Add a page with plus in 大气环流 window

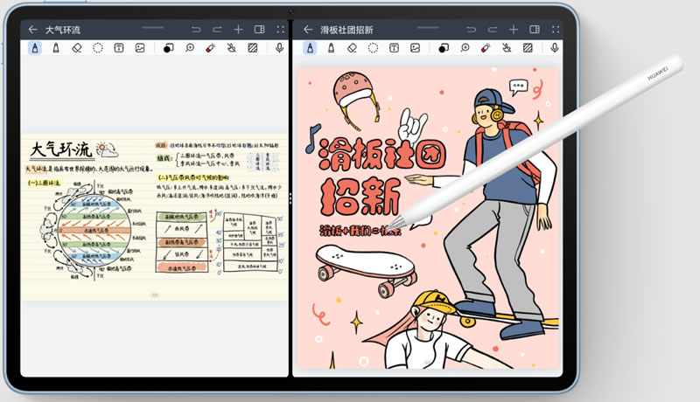pyautogui.click(x=238, y=30)
